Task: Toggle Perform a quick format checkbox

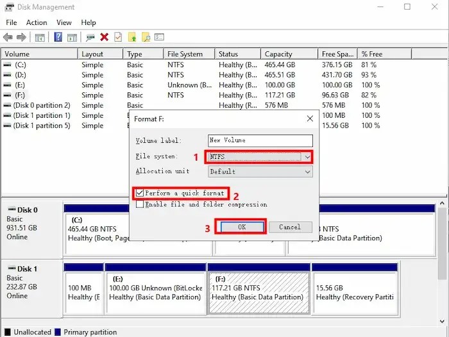Action: 140,193
